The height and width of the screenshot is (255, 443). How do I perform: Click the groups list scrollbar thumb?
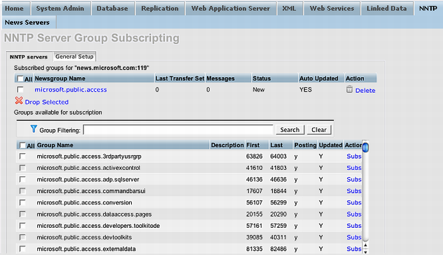tap(366, 147)
